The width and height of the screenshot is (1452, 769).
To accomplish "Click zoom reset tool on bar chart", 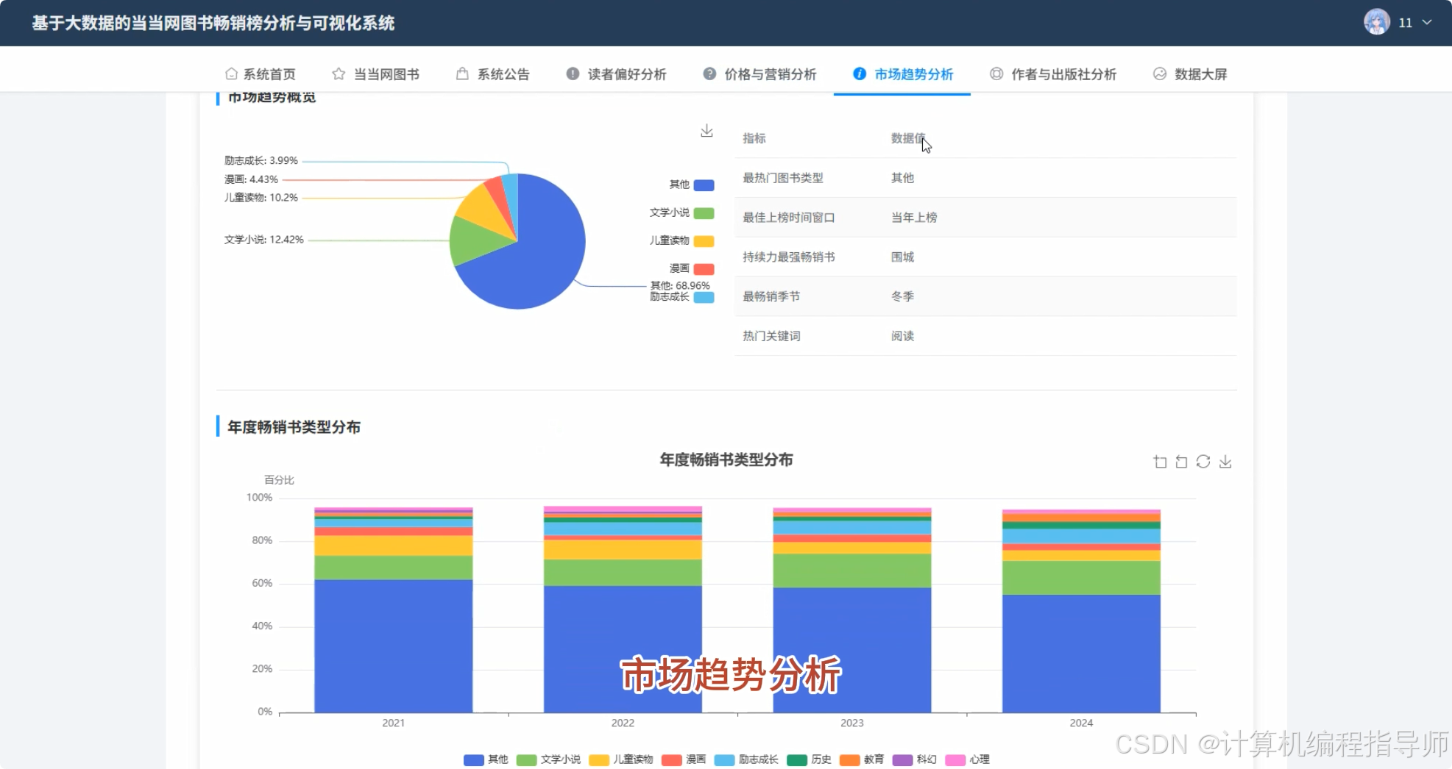I will [x=1182, y=462].
